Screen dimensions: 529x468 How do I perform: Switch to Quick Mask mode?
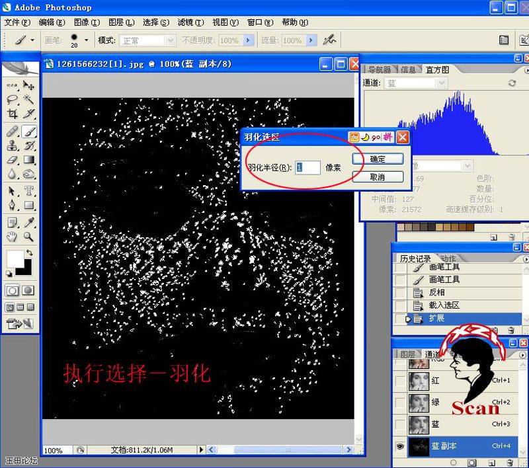[28, 290]
